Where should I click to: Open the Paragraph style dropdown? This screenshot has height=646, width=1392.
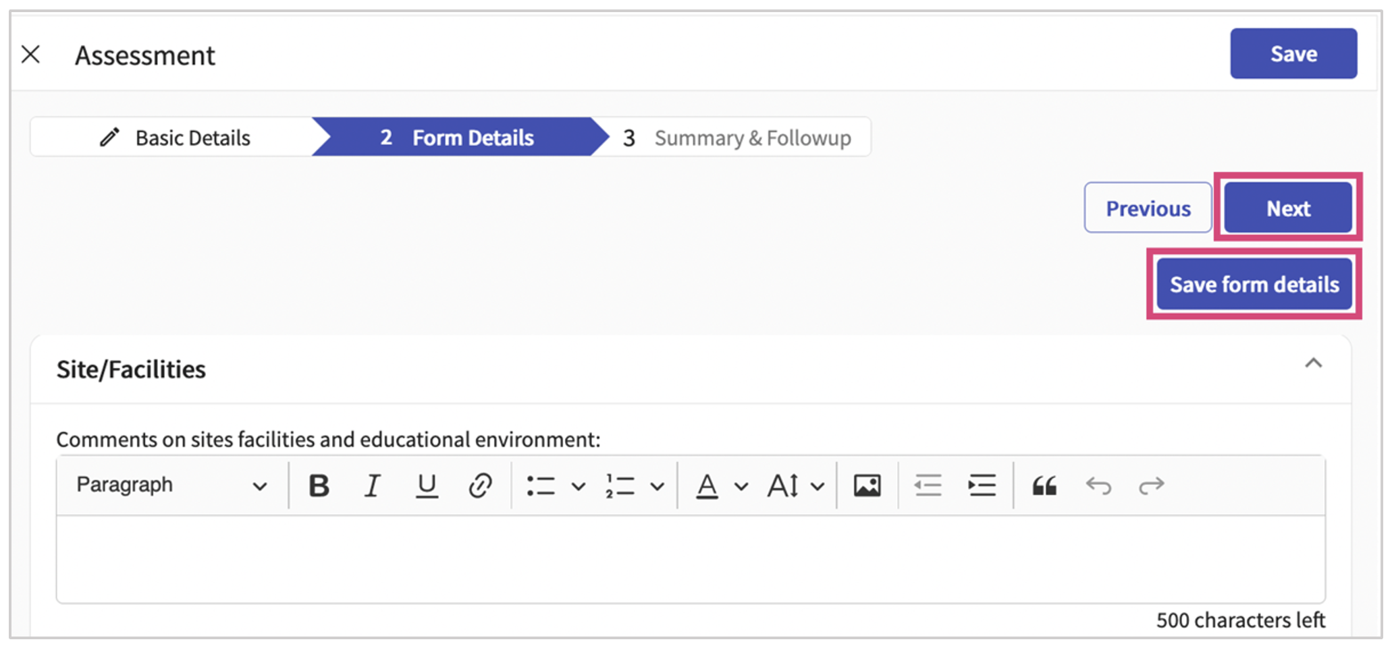[171, 486]
